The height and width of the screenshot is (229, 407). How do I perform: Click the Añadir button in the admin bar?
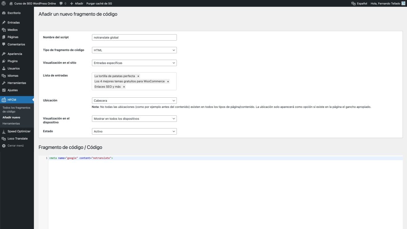77,3
